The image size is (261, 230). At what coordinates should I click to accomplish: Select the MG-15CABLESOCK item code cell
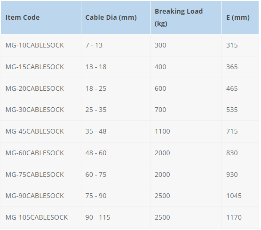click(x=41, y=67)
